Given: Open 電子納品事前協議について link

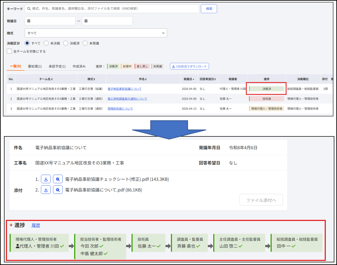Looking at the screenshot, I should click(125, 89).
